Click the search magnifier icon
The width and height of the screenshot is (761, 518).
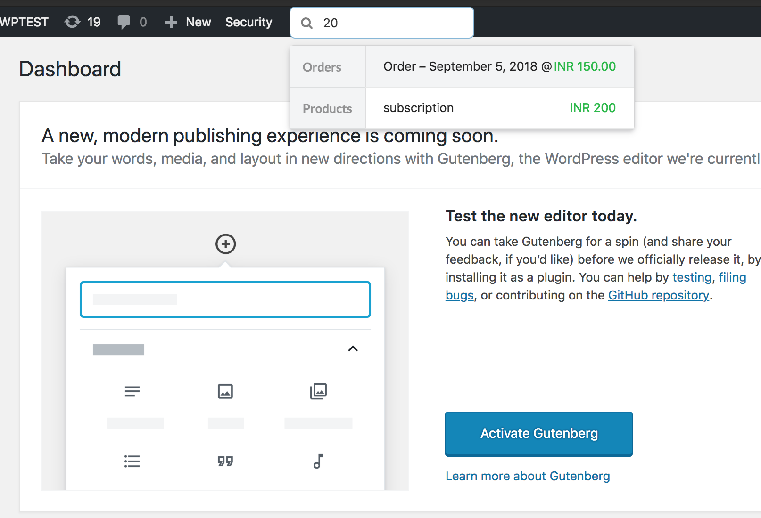pos(307,23)
